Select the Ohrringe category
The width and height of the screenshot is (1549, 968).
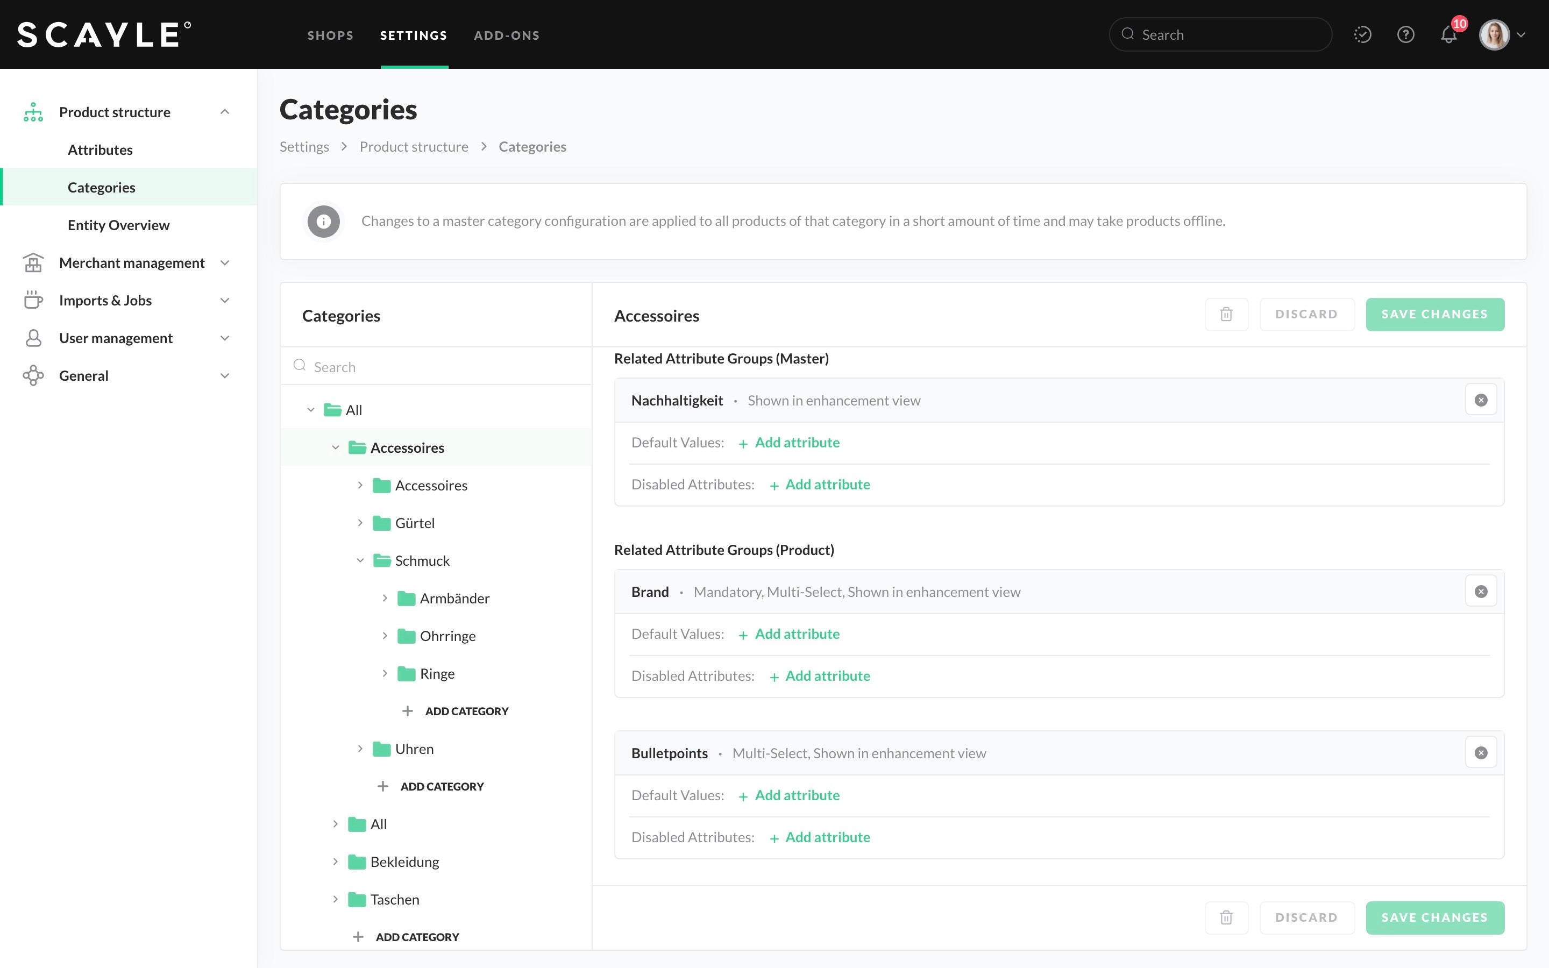point(447,636)
